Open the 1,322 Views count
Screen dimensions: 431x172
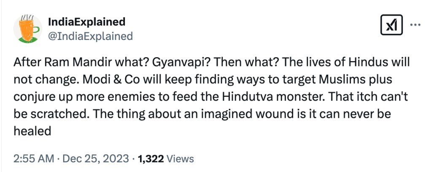(151, 159)
